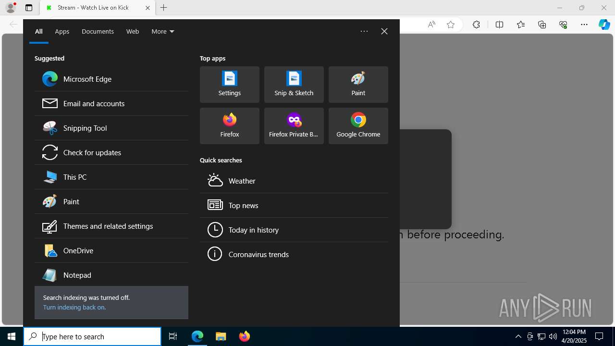The width and height of the screenshot is (615, 346).
Task: Open search options ellipsis menu
Action: 364,31
